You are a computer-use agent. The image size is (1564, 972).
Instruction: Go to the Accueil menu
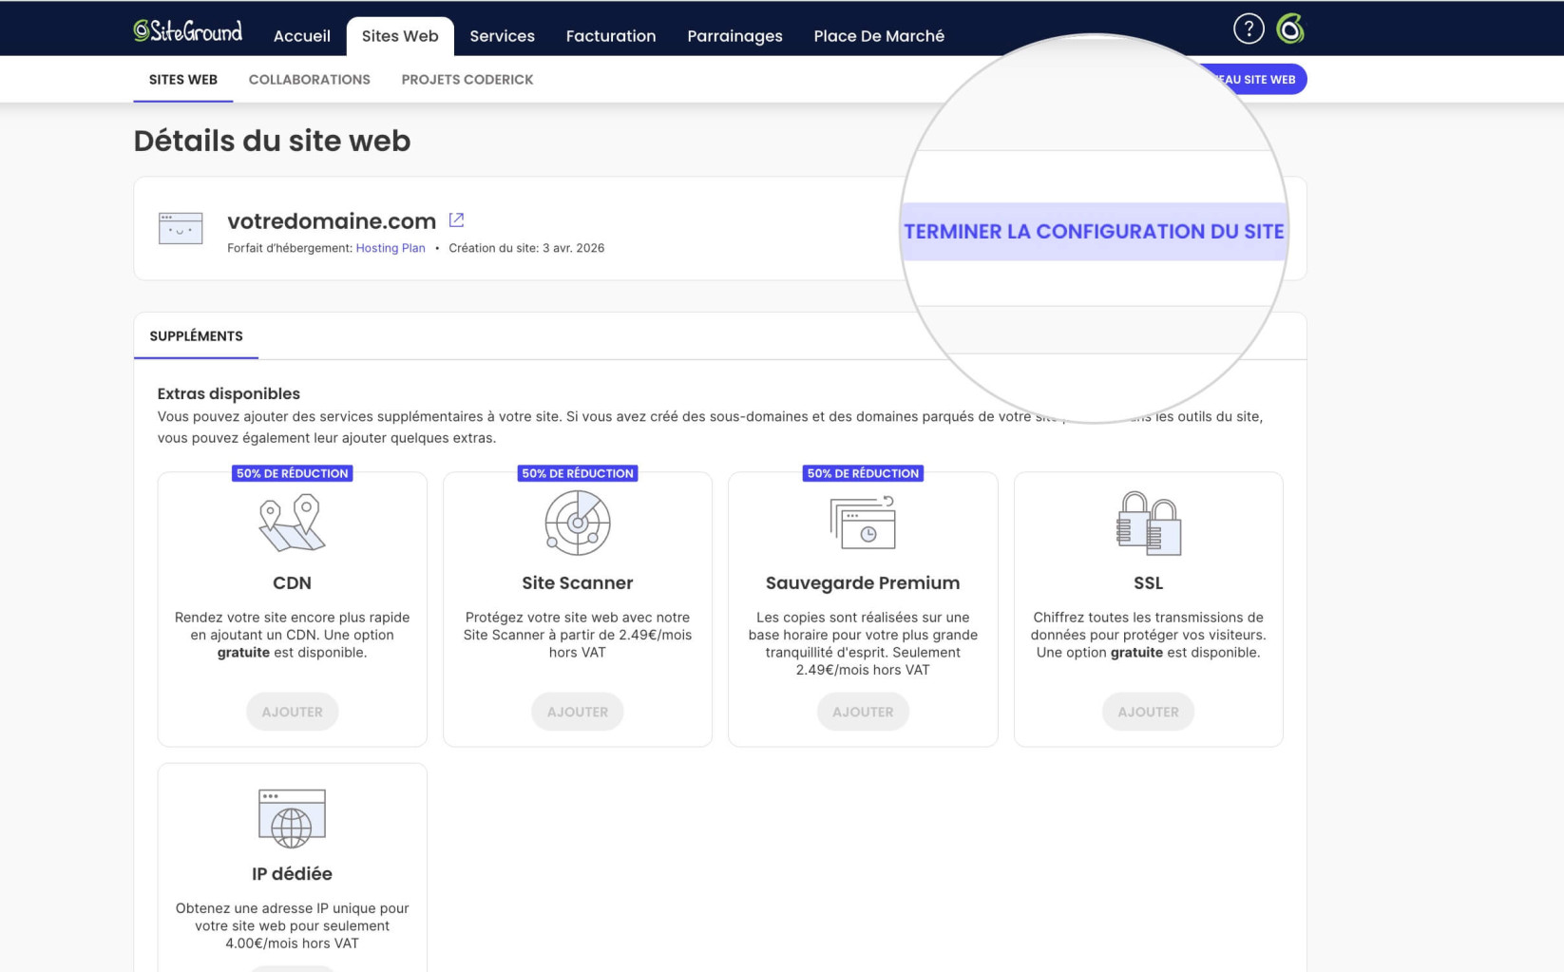coord(302,36)
